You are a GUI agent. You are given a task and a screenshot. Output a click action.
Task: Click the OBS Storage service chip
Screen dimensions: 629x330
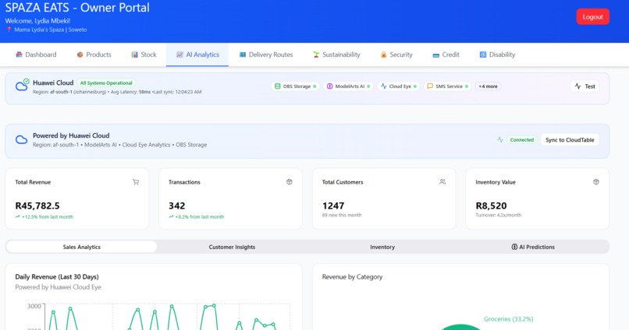tap(295, 86)
